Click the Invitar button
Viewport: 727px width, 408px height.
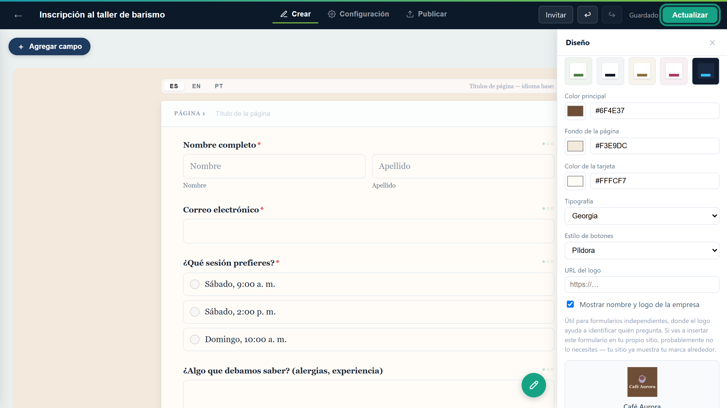coord(556,15)
